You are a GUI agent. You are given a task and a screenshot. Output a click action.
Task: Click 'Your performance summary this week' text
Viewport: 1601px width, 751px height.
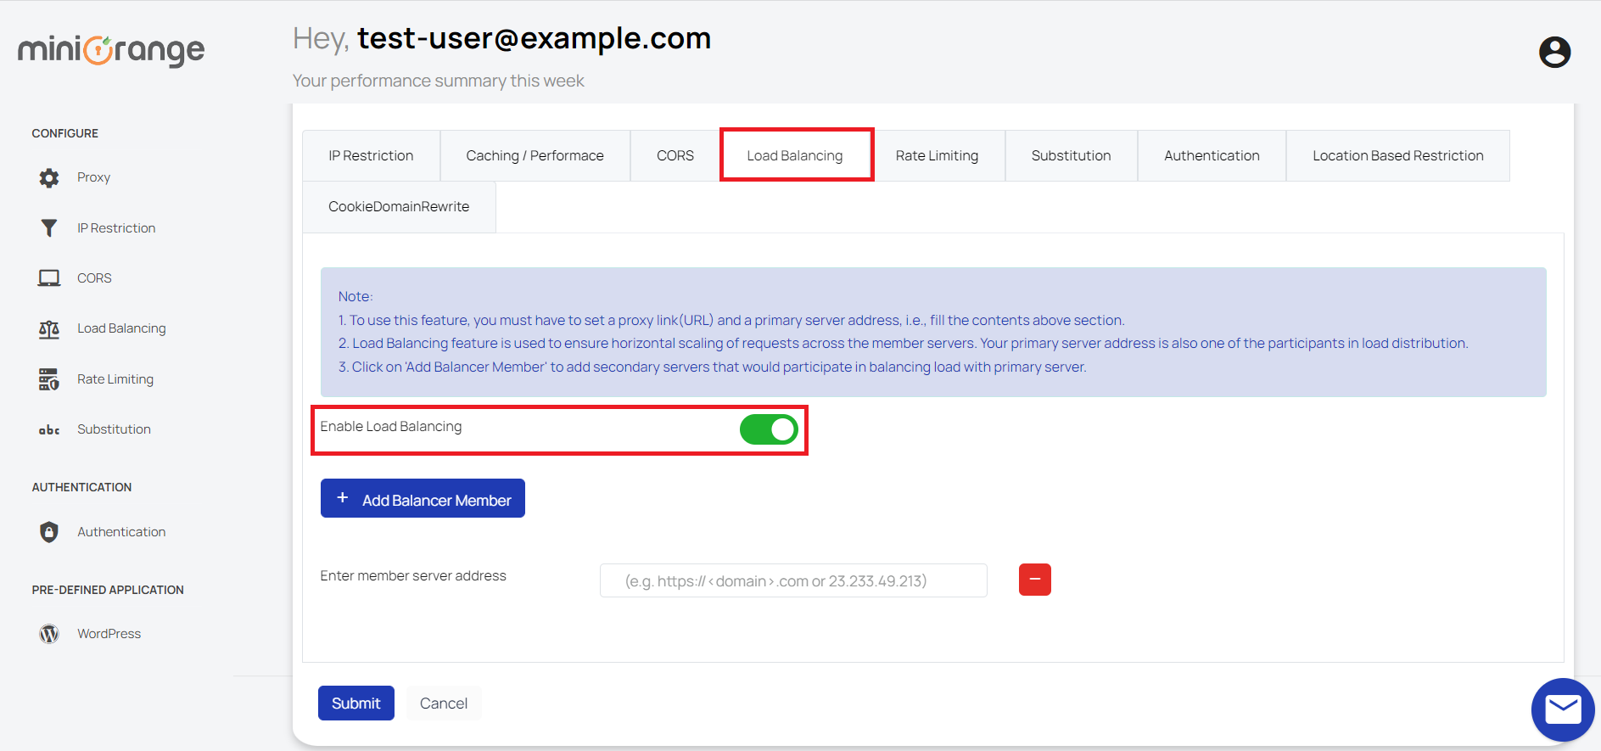click(439, 81)
